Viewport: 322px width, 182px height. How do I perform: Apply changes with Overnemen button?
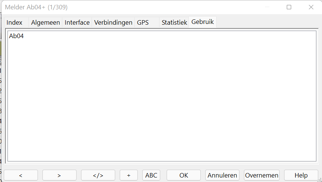coord(262,175)
